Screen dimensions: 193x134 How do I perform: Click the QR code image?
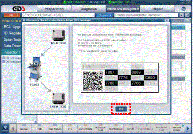[x=93, y=81]
